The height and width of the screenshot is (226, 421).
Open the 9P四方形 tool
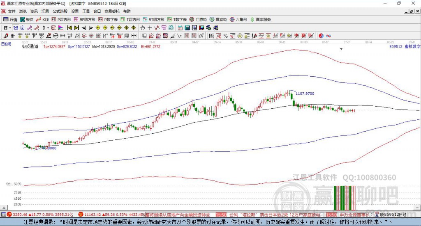click(x=85, y=20)
